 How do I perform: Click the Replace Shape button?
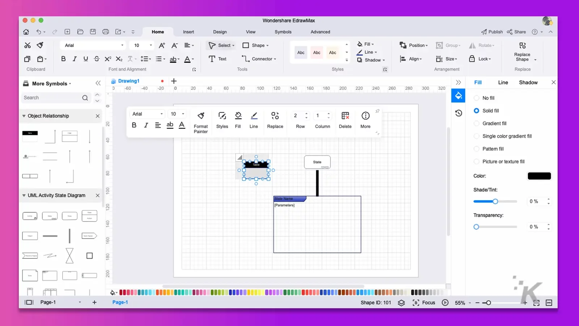(523, 52)
